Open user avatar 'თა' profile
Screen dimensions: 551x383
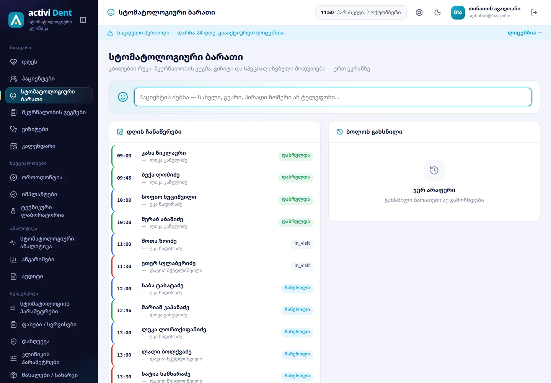[x=458, y=13]
